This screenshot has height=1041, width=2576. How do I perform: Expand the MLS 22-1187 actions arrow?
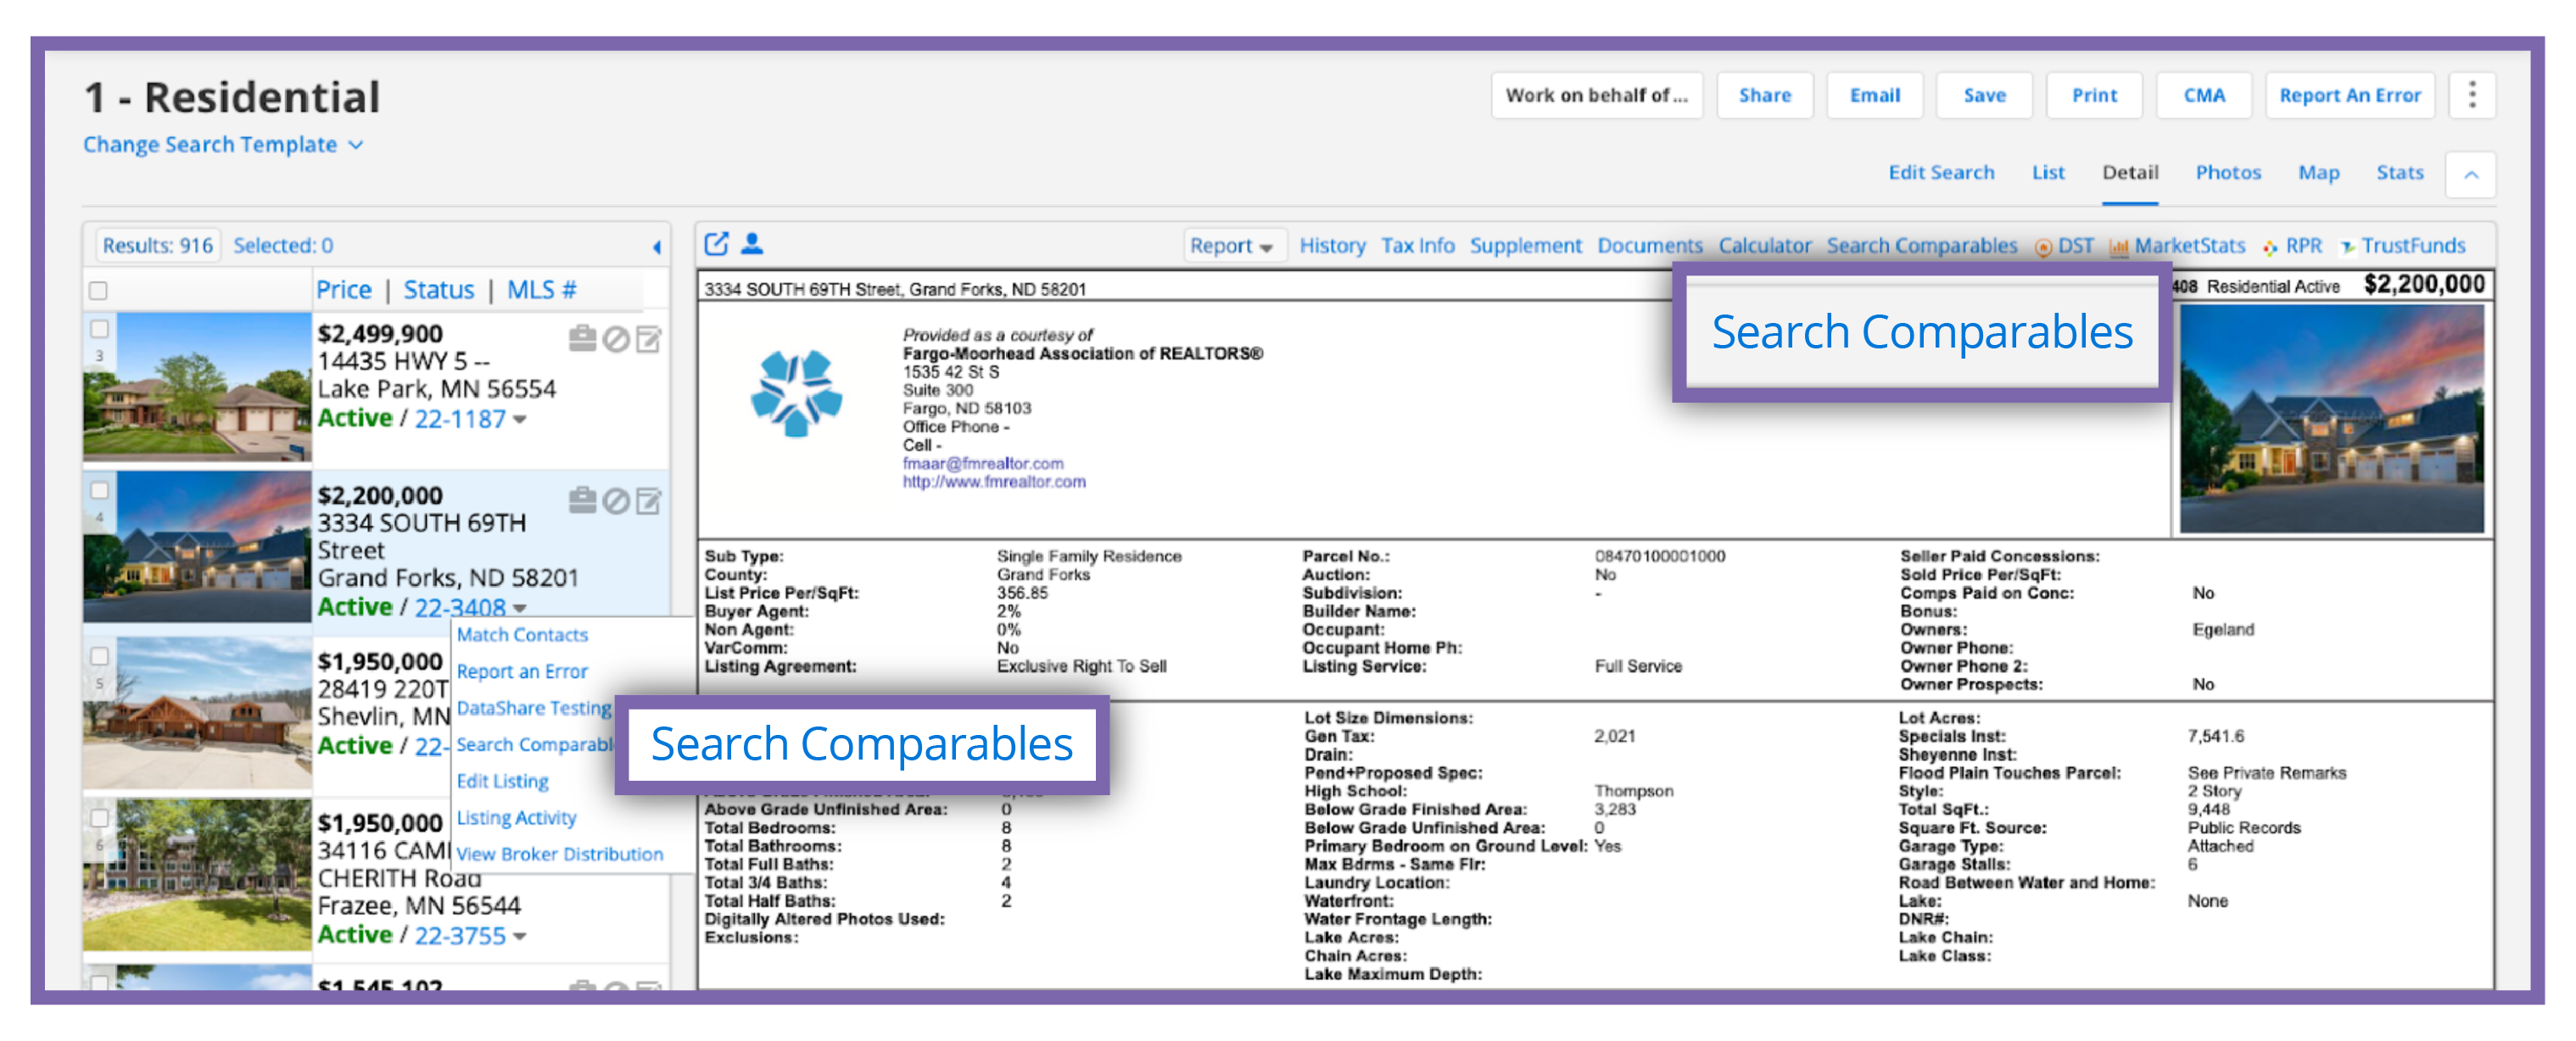point(520,420)
